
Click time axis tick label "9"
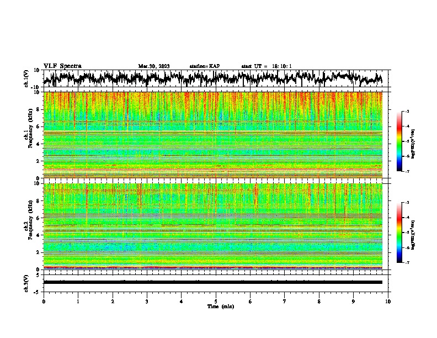[x=353, y=302]
